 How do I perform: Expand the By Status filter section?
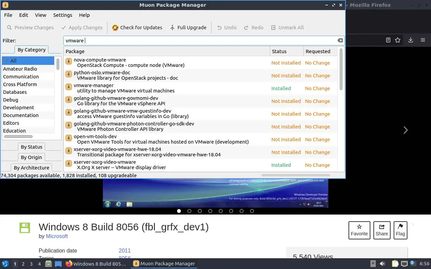click(x=31, y=147)
